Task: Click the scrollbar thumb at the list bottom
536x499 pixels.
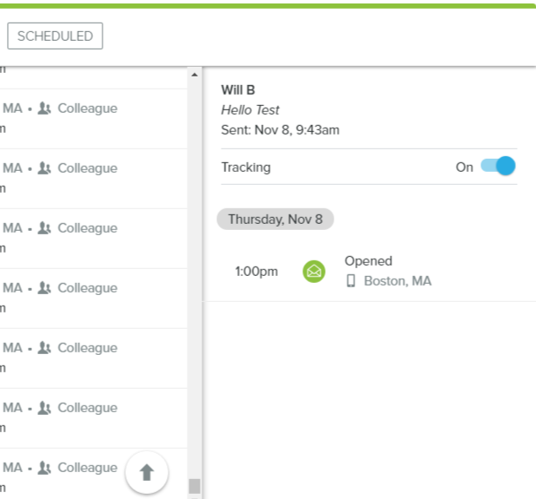Action: 194,486
